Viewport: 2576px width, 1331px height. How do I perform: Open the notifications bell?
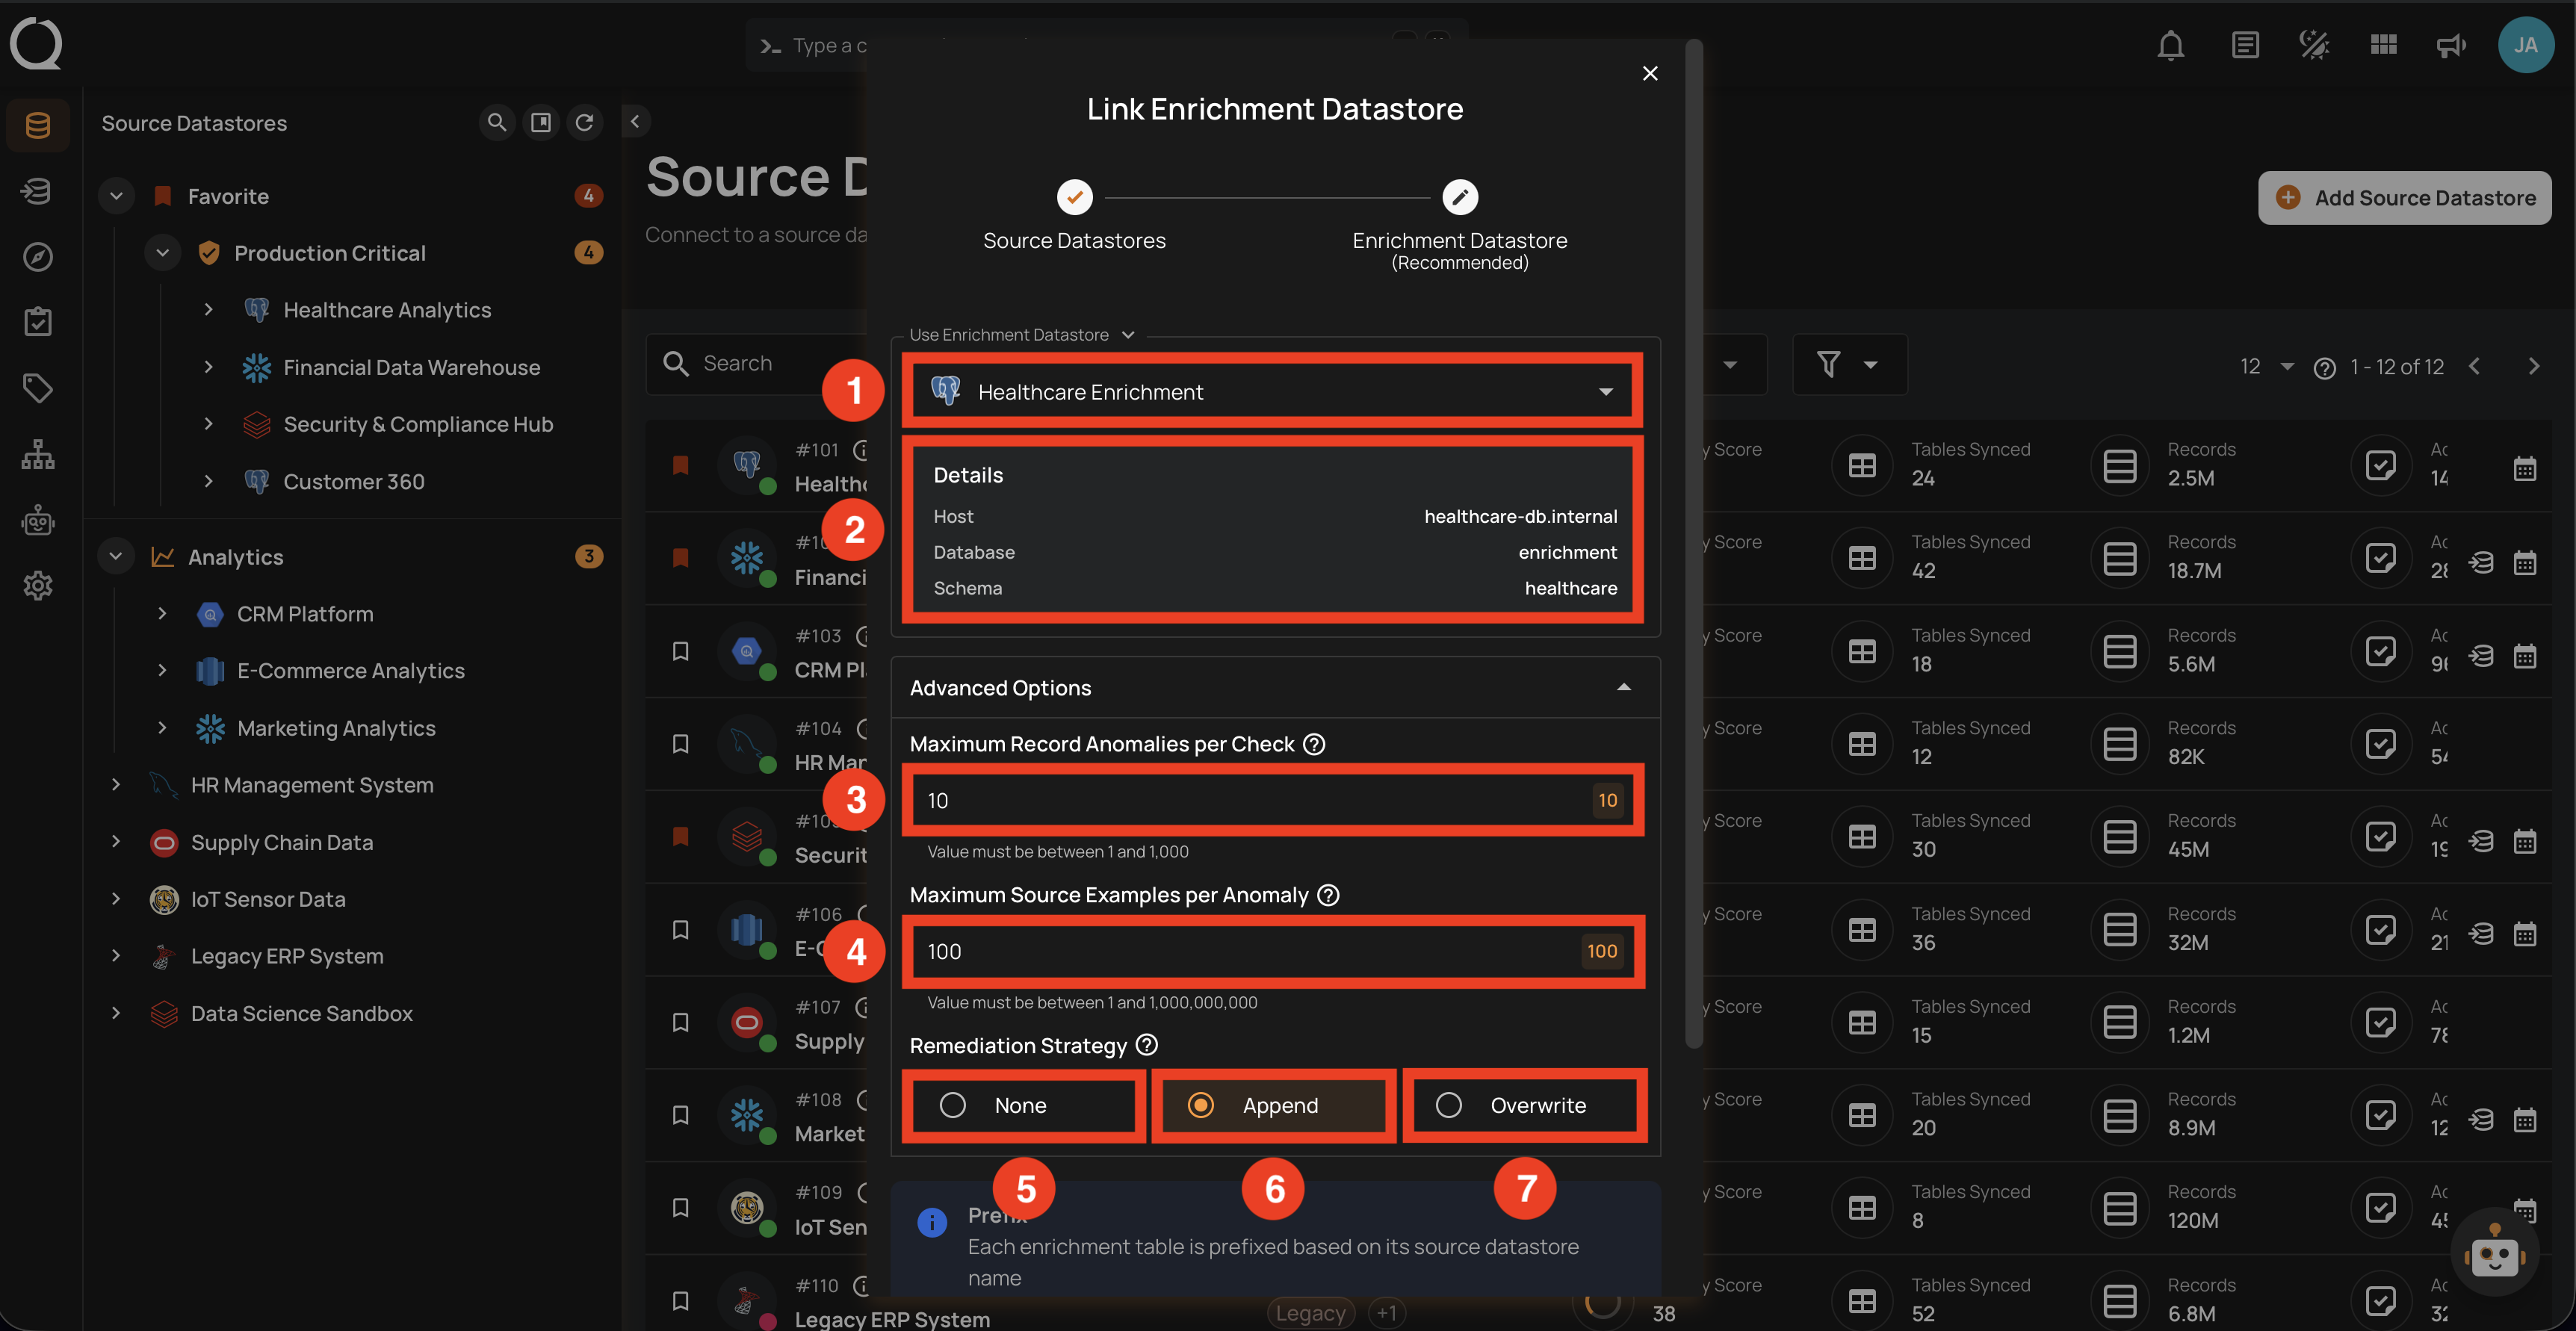click(2170, 45)
